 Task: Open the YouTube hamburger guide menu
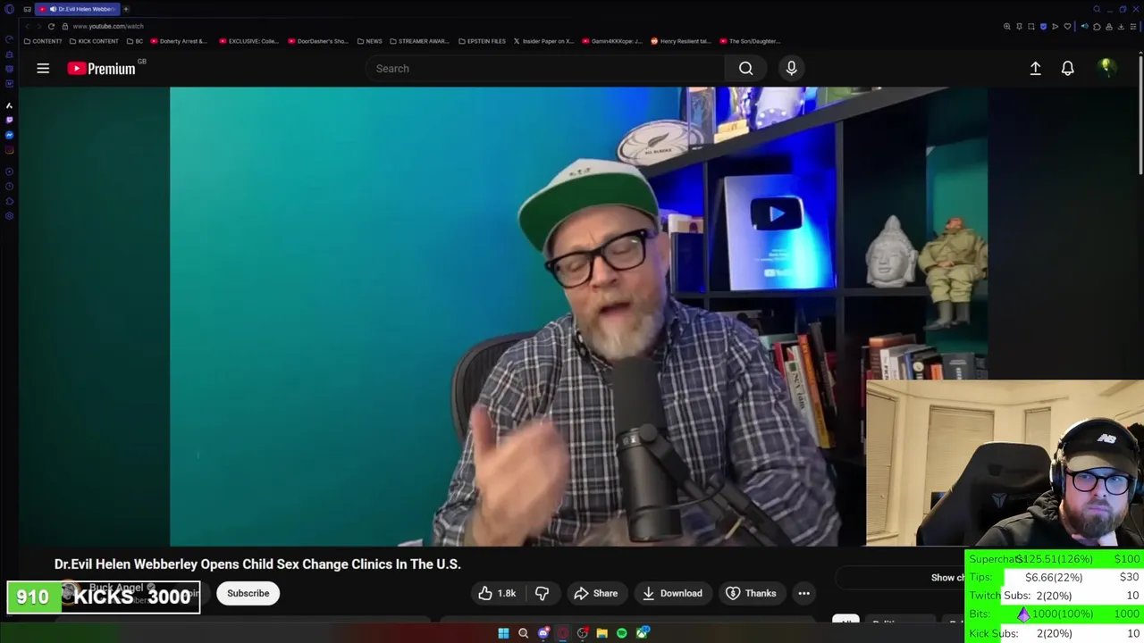(43, 68)
